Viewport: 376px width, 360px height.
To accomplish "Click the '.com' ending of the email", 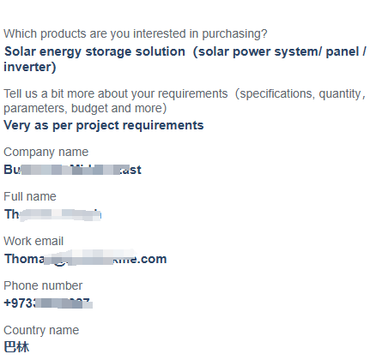I will click(152, 259).
